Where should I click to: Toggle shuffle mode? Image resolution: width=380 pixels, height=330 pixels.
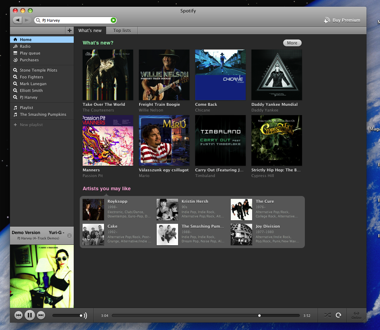(328, 315)
